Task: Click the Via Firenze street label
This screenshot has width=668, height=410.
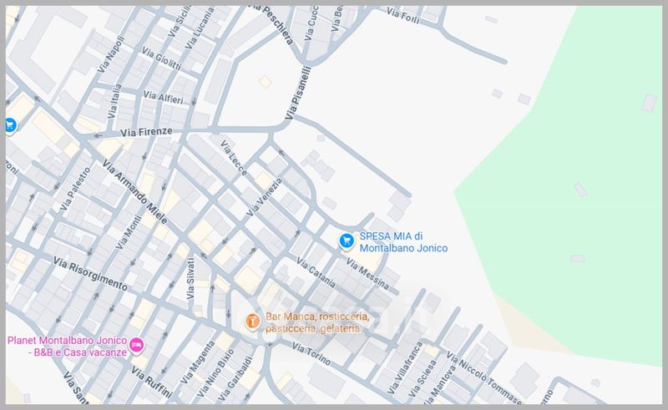Action: pyautogui.click(x=146, y=132)
